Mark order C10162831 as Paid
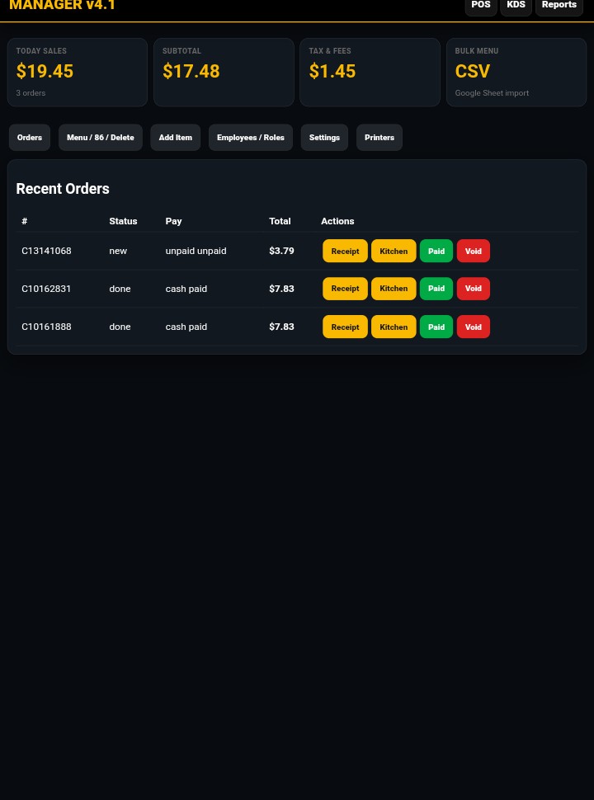This screenshot has height=800, width=594. (436, 289)
